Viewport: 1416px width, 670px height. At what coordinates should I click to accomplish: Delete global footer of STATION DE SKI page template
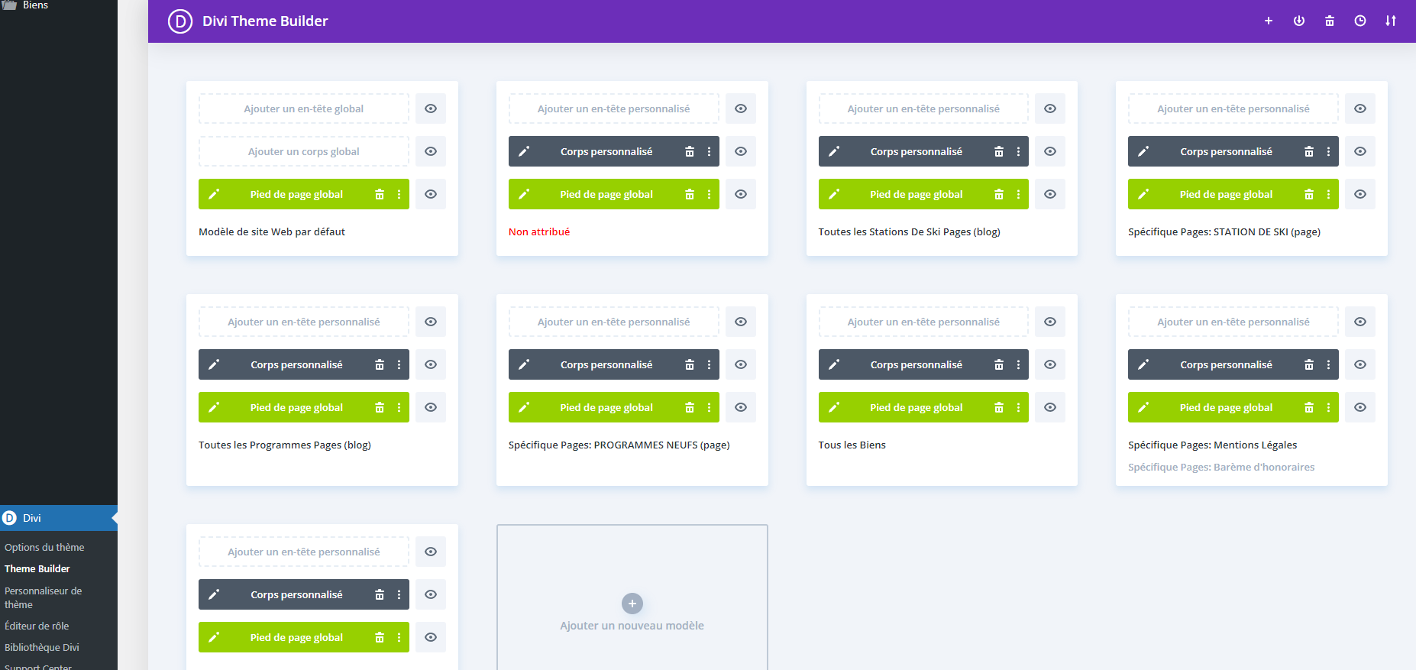click(1309, 194)
